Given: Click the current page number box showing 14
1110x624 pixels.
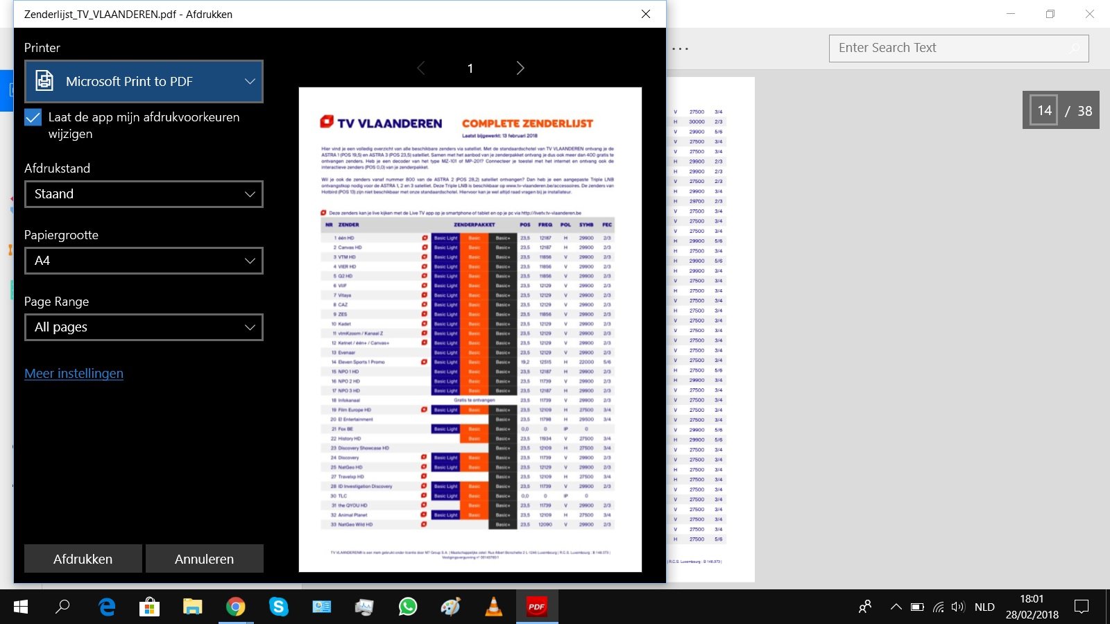Looking at the screenshot, I should point(1044,110).
